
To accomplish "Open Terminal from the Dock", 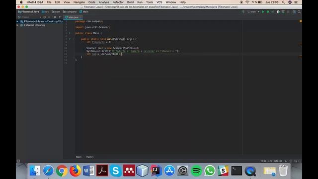I will (x=237, y=171).
